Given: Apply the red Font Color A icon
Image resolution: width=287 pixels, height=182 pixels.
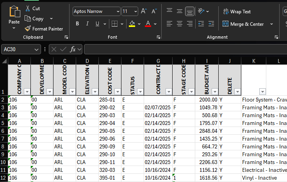Looking at the screenshot, I should coord(148,23).
